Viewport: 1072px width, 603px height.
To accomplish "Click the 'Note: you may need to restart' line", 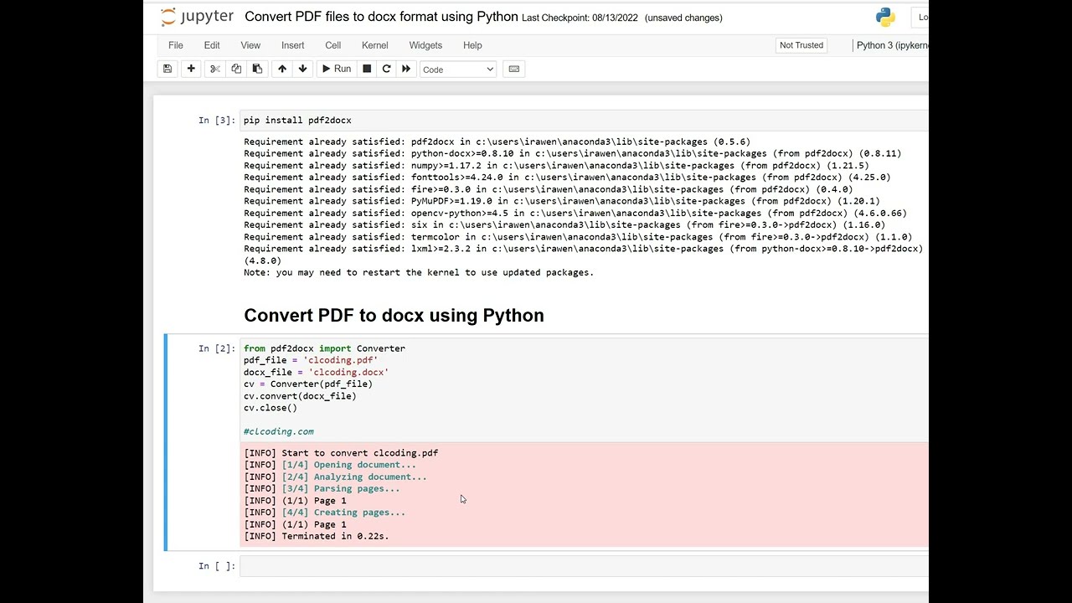I will click(x=419, y=272).
